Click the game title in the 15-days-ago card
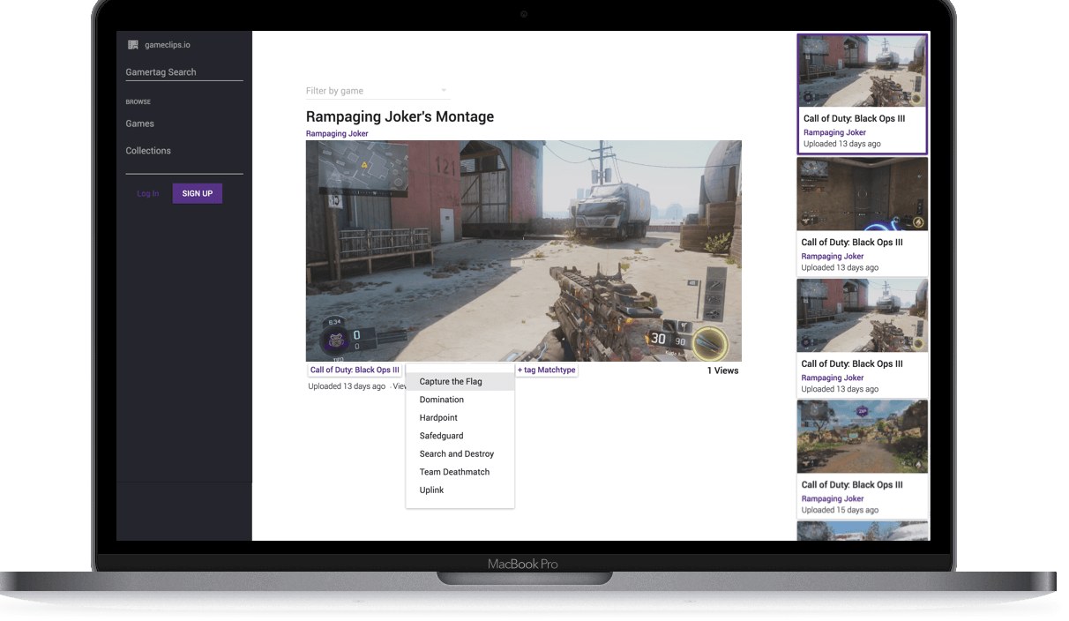This screenshot has width=1069, height=621. [852, 484]
